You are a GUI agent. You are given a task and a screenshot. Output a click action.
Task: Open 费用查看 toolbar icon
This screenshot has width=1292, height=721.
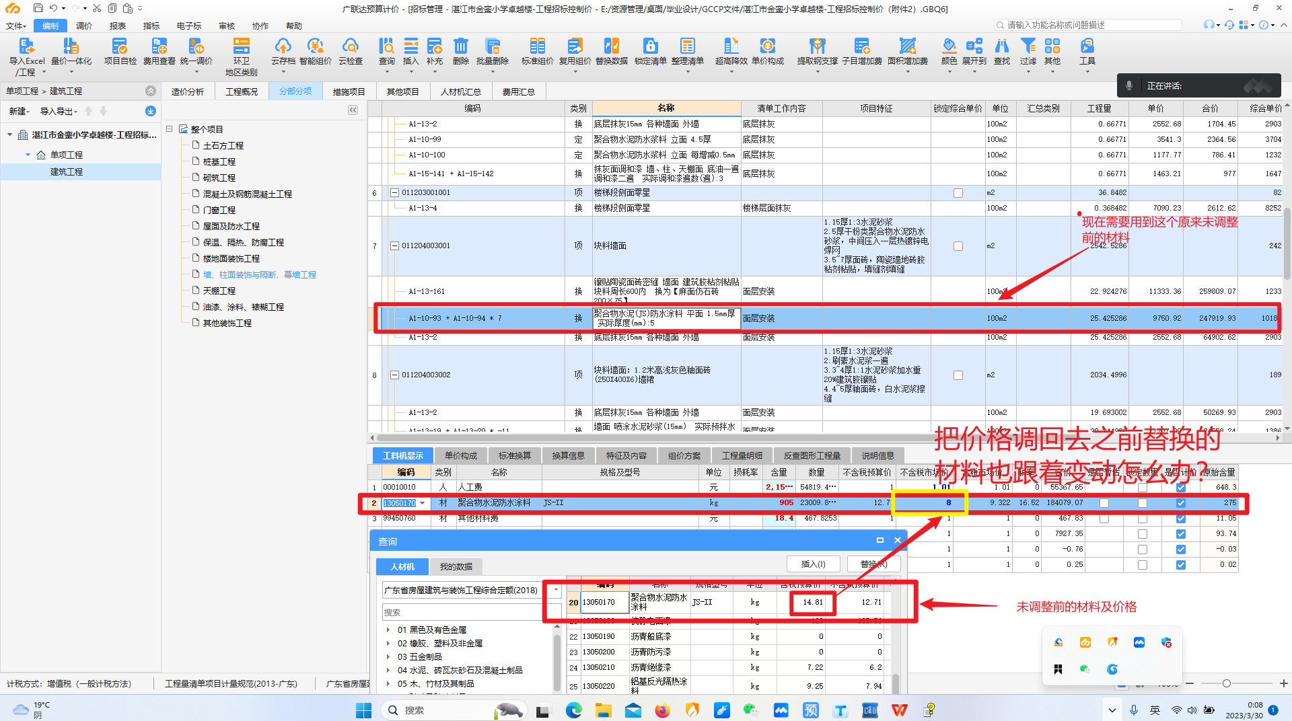click(159, 51)
